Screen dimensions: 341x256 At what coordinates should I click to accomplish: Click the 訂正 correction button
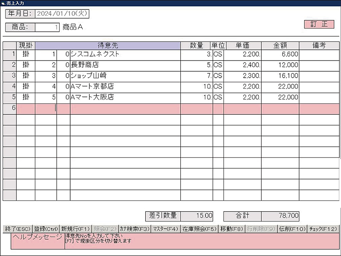click(319, 24)
